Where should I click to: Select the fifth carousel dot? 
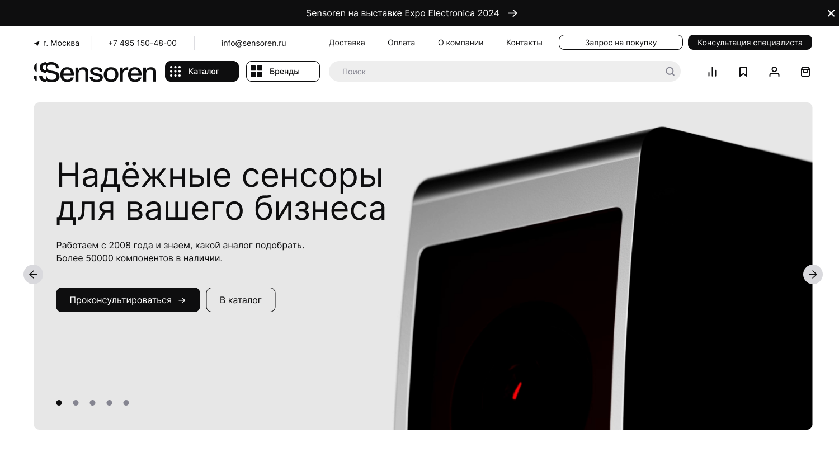point(126,403)
